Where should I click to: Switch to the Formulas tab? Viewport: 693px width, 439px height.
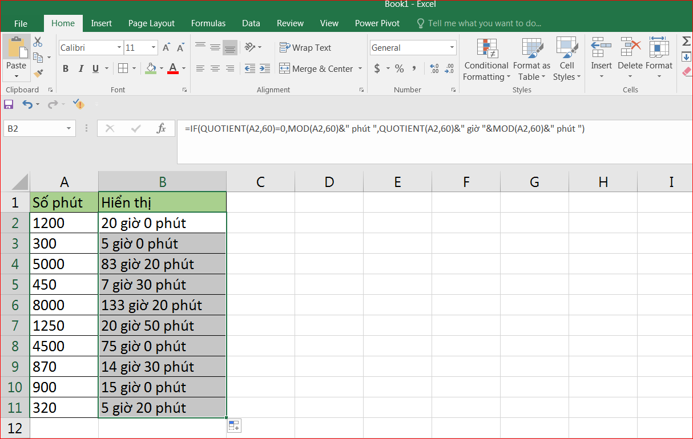tap(208, 23)
